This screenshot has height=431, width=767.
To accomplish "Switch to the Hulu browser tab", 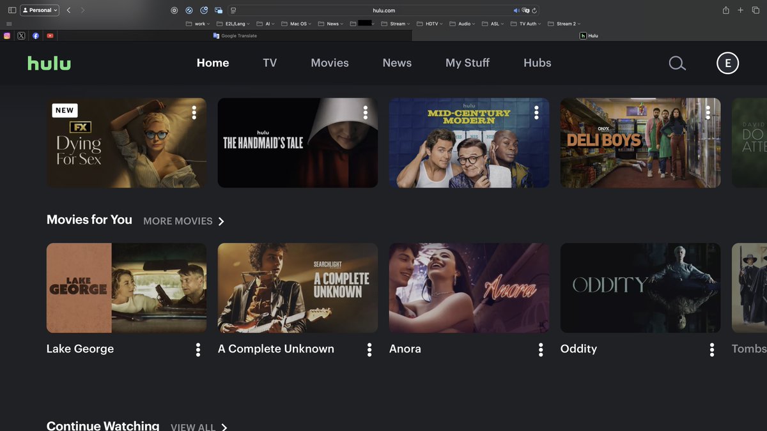I will point(589,36).
